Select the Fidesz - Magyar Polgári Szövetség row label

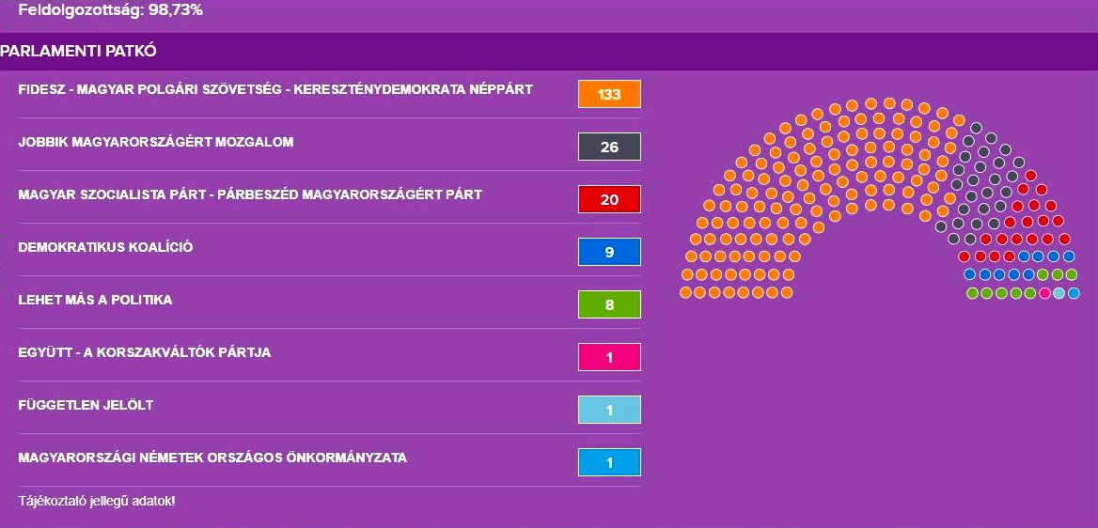[x=275, y=90]
